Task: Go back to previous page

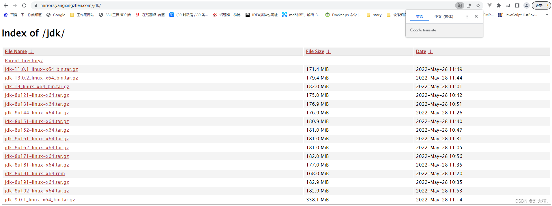Action: tap(6, 5)
